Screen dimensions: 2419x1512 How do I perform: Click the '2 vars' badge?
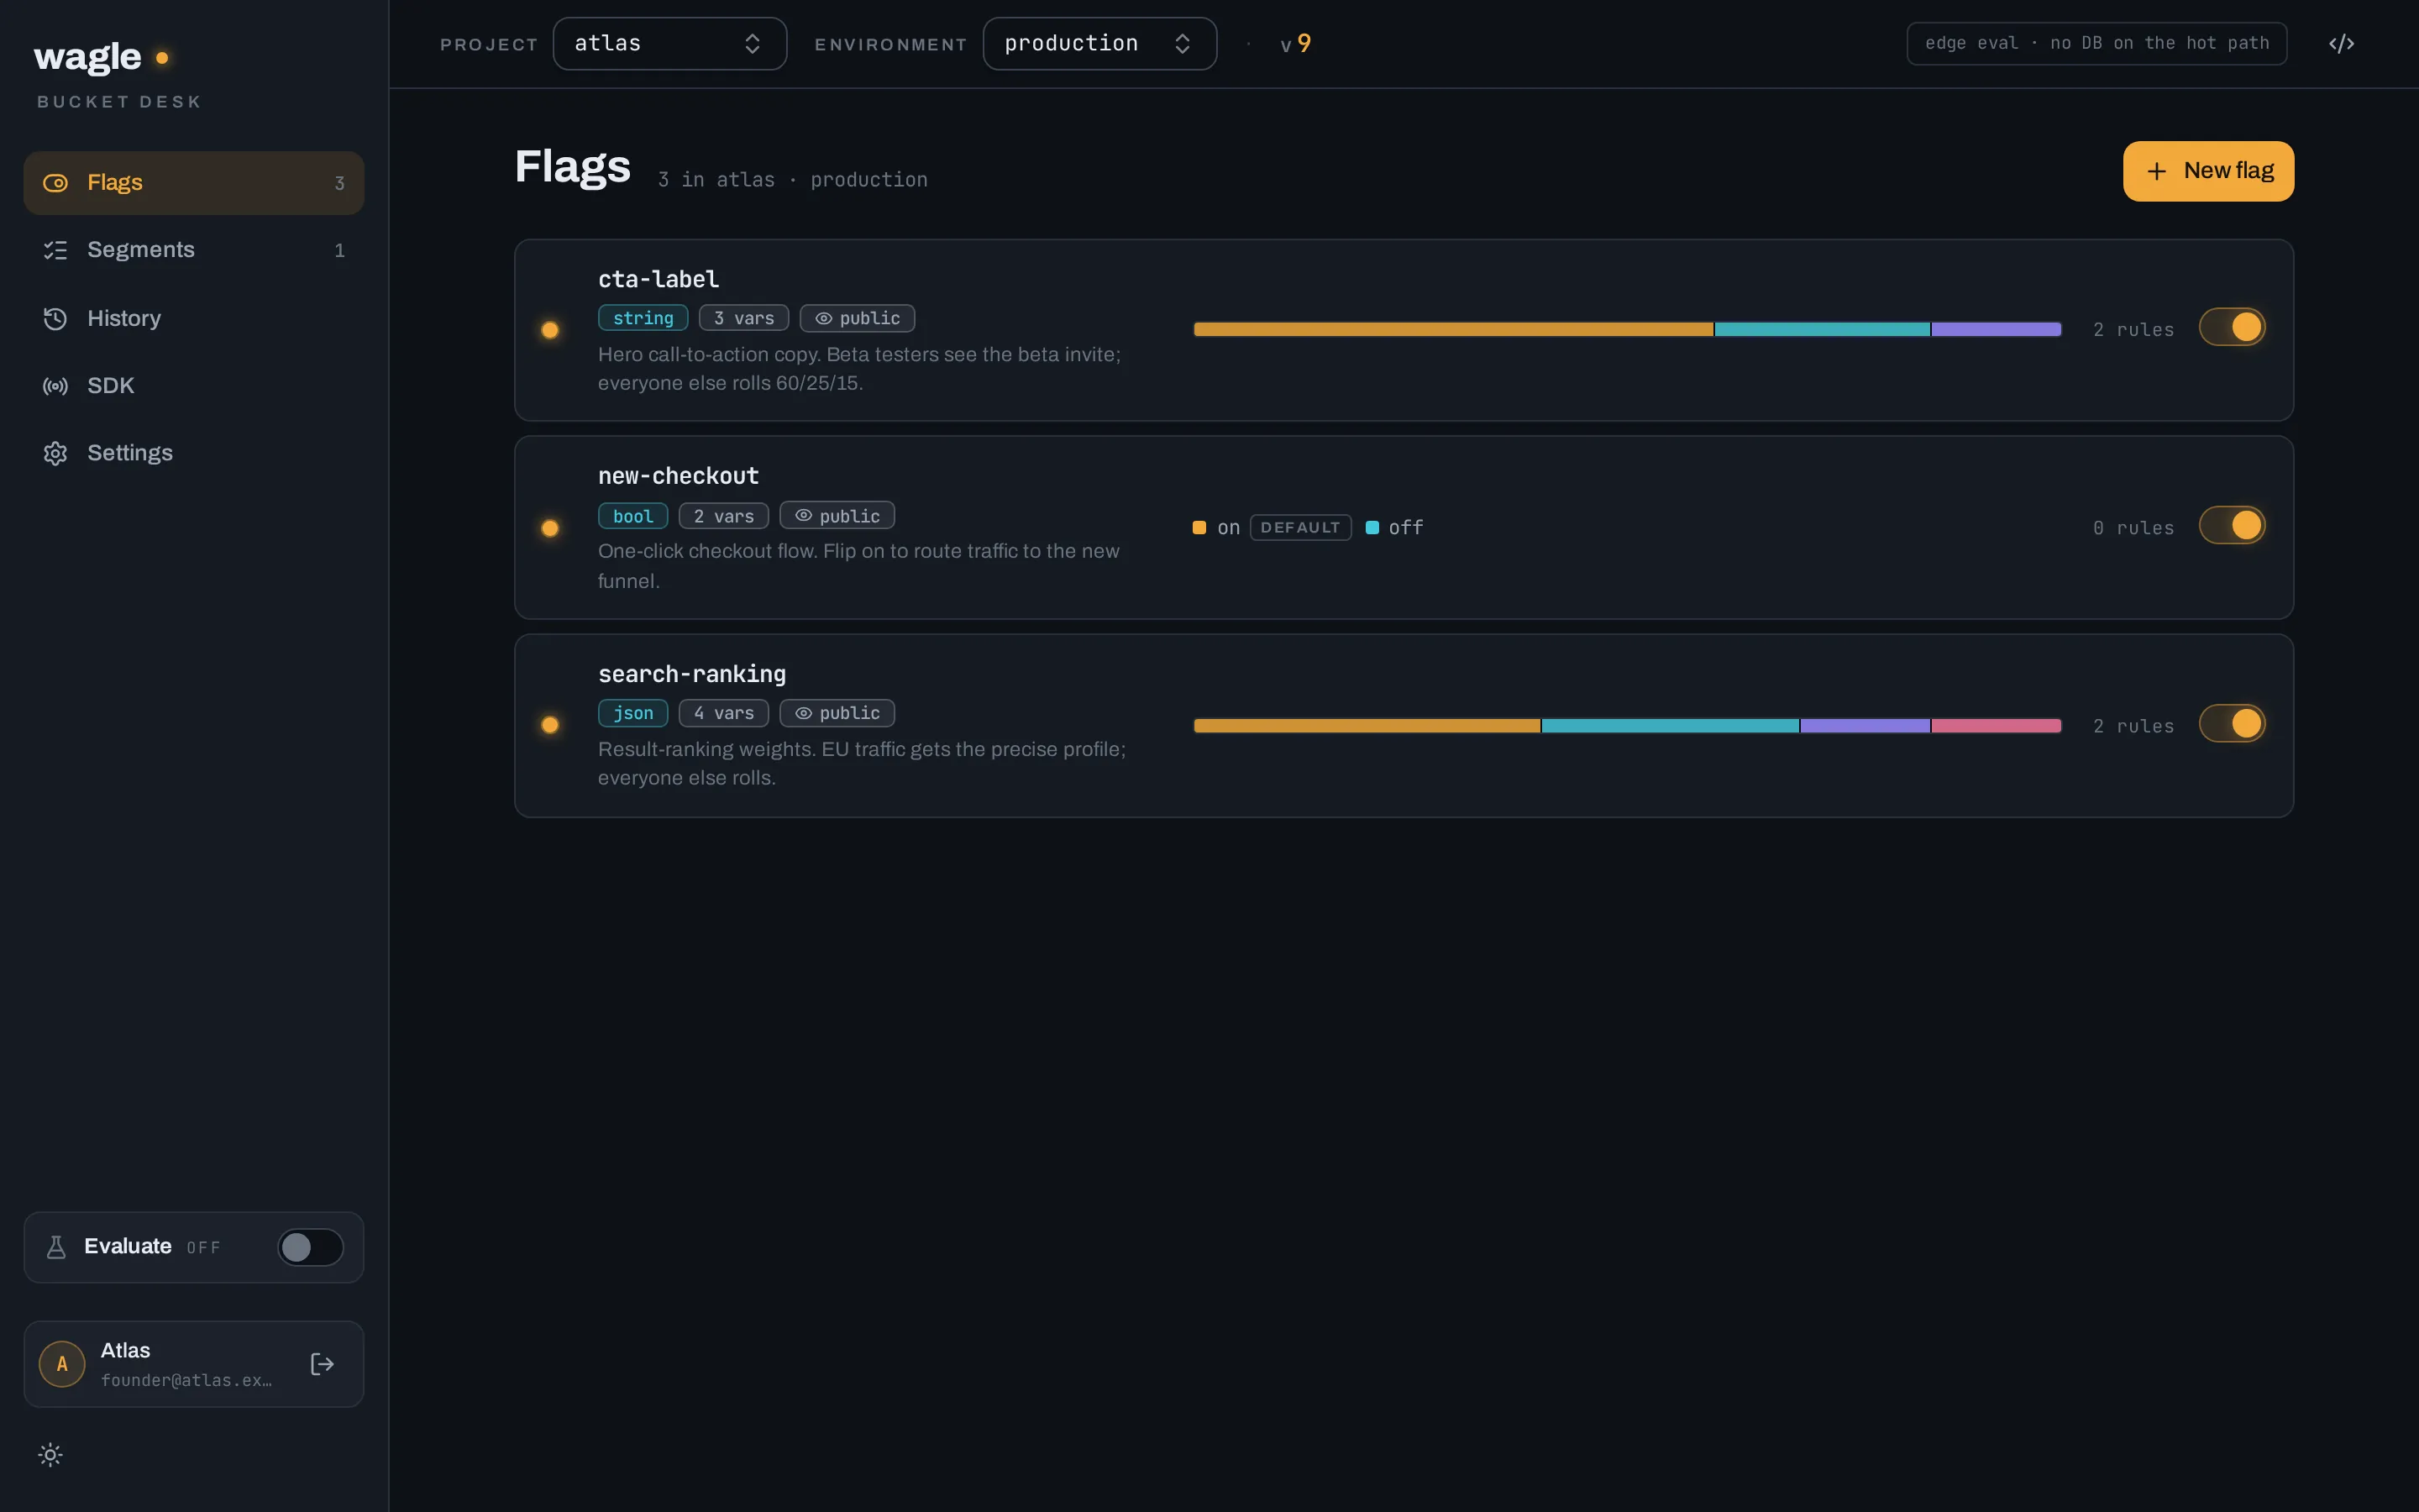pos(724,516)
